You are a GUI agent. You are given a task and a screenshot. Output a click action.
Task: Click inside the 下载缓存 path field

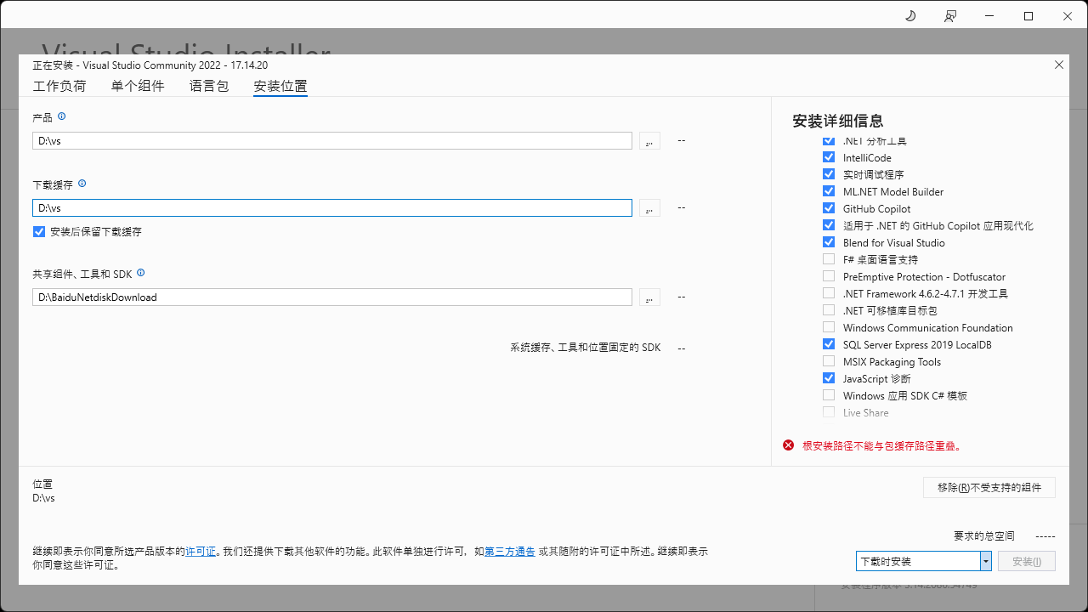coord(331,207)
